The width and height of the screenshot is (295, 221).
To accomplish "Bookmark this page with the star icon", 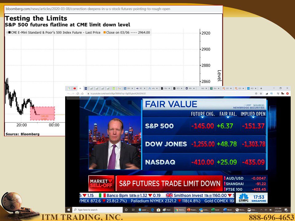I will pos(261,93).
